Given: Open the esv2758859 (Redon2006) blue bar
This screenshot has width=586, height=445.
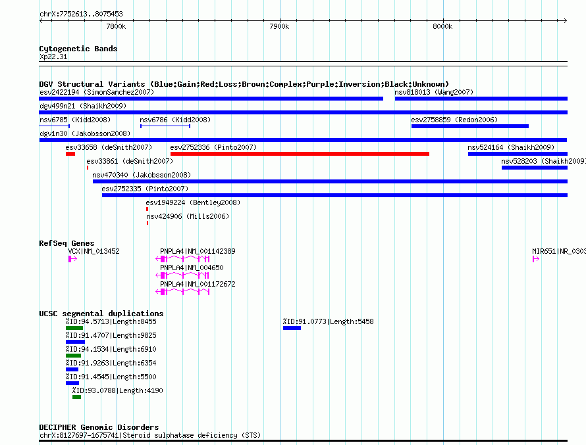Looking at the screenshot, I should pyautogui.click(x=469, y=126).
